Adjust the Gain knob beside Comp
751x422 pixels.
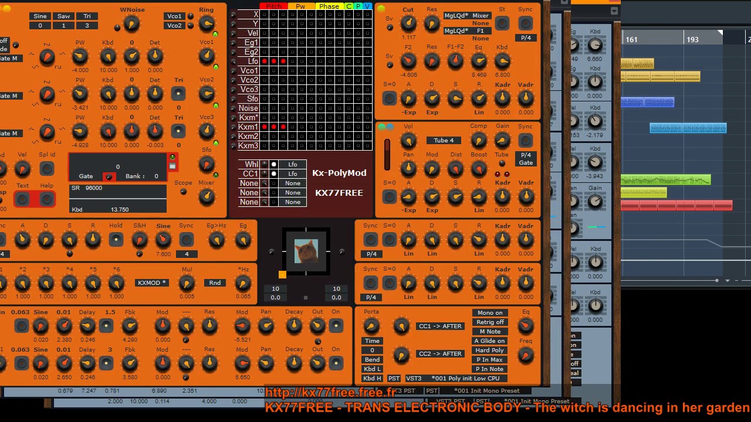[x=502, y=141]
